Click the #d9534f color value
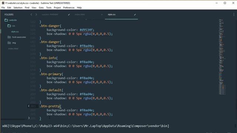The width and height of the screenshot is (237, 133). (87, 30)
